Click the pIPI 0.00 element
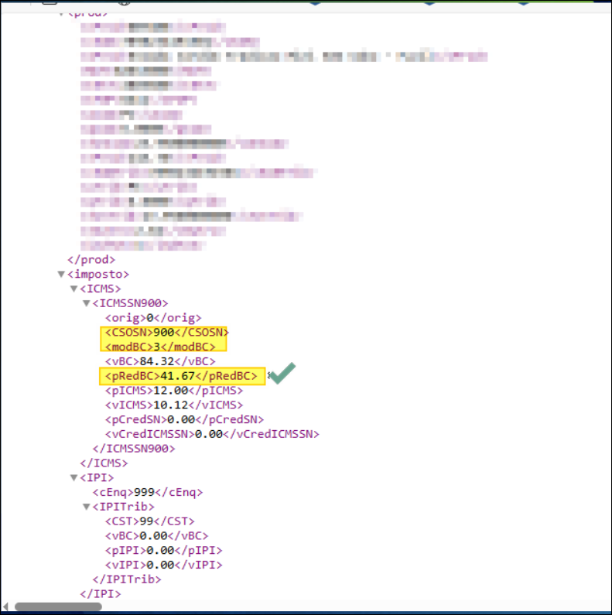Screen dimensions: 612x615 pos(163,550)
